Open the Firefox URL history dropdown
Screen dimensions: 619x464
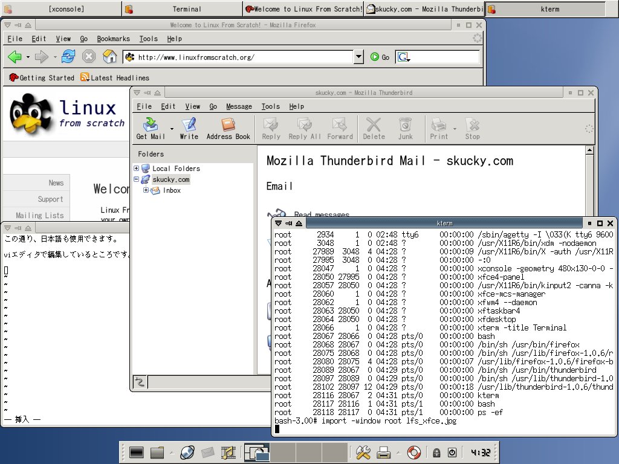tap(358, 57)
